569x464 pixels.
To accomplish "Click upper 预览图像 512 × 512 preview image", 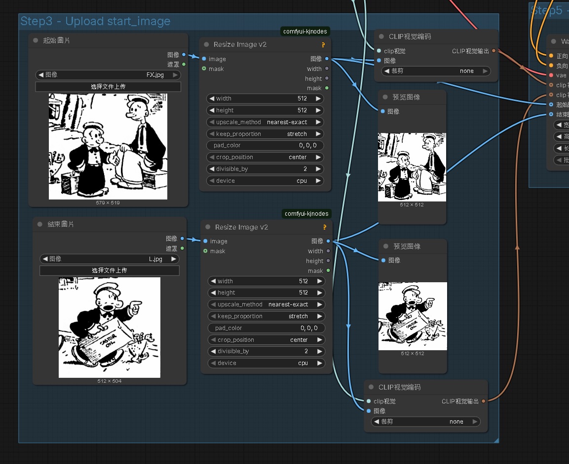I will (412, 167).
